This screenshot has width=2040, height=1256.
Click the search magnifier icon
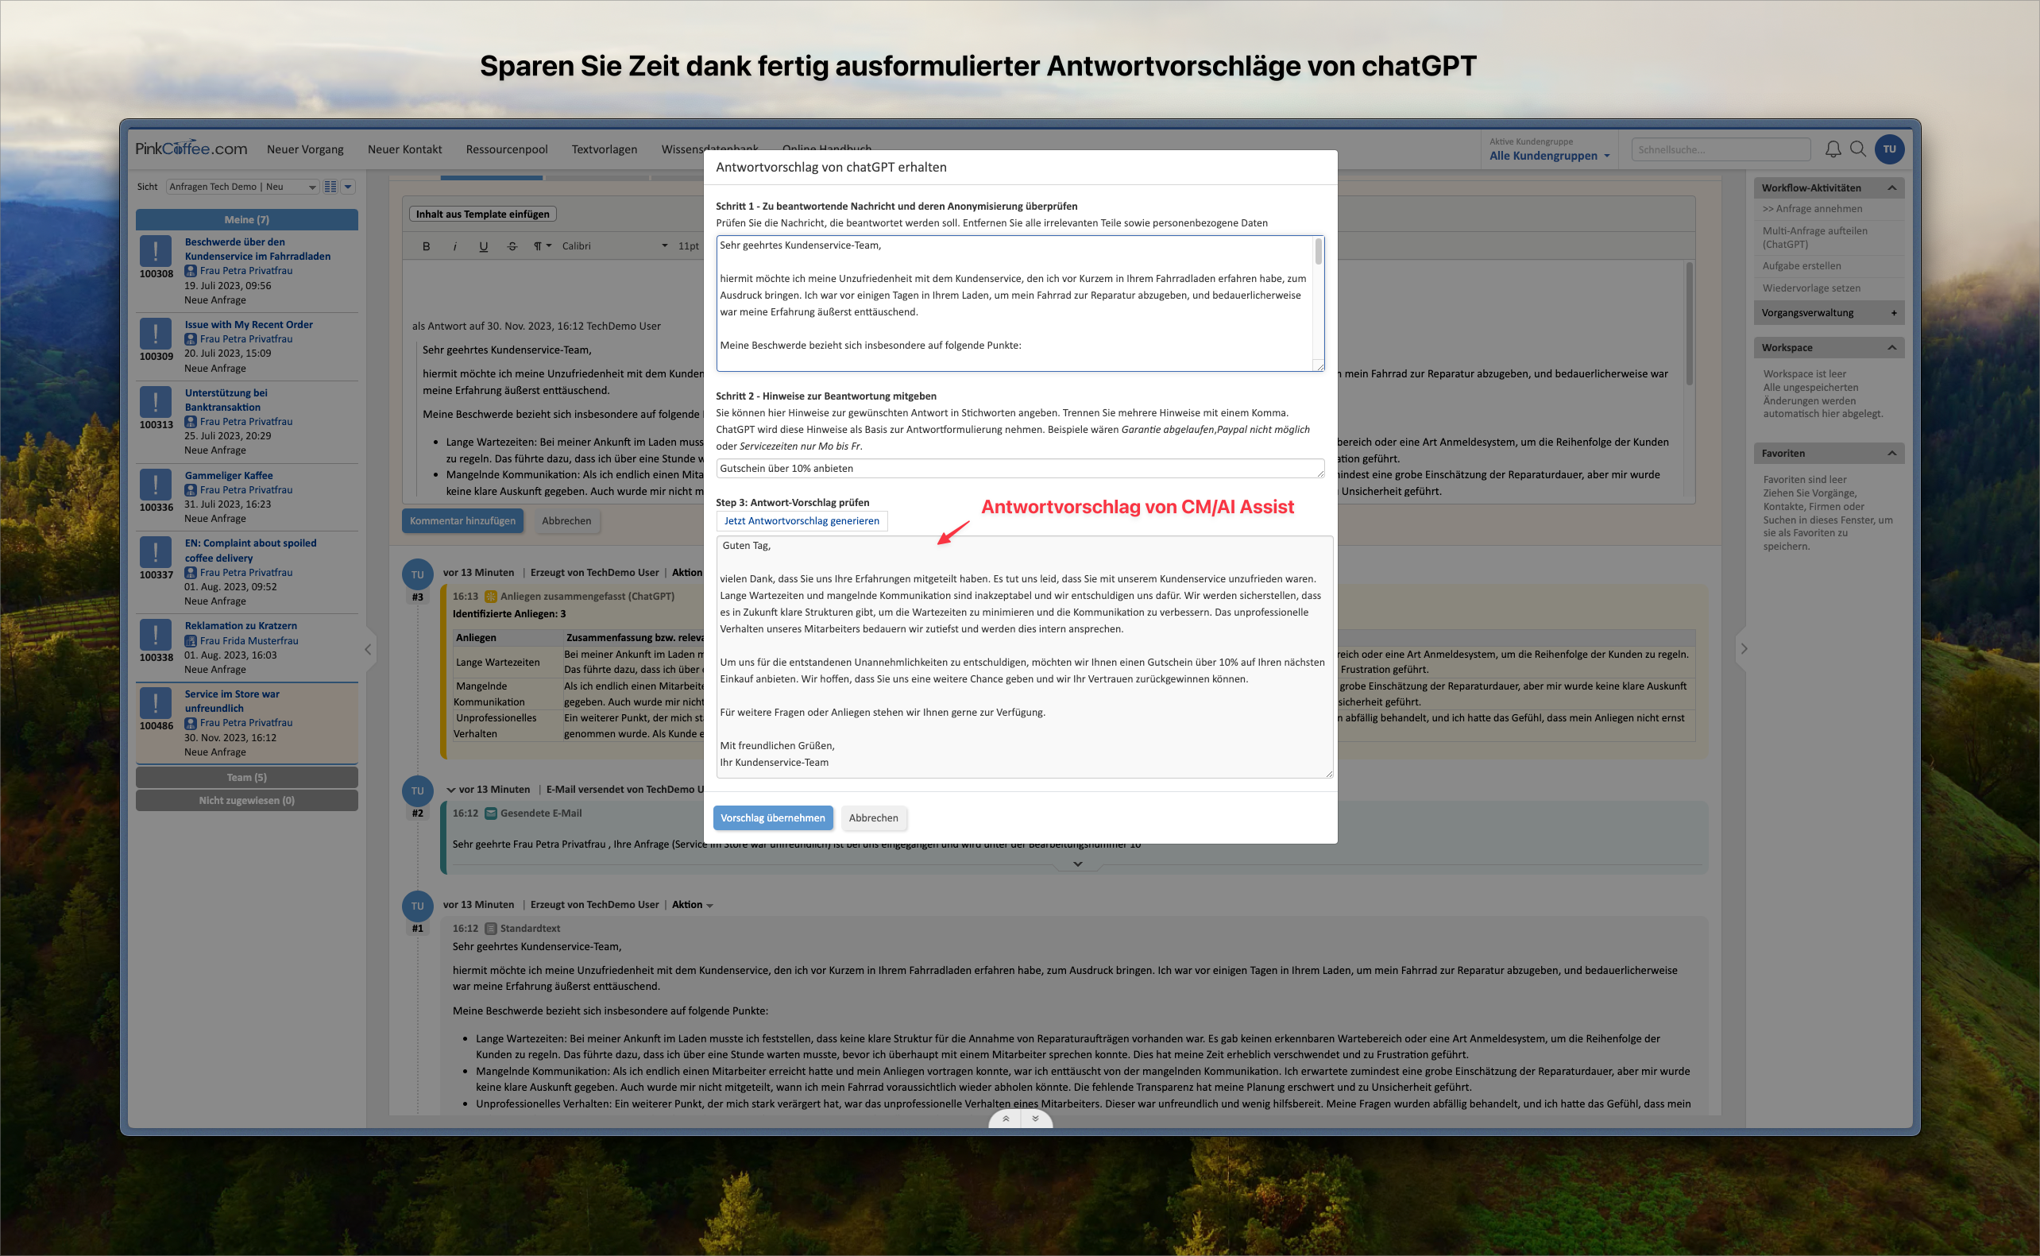(1858, 149)
